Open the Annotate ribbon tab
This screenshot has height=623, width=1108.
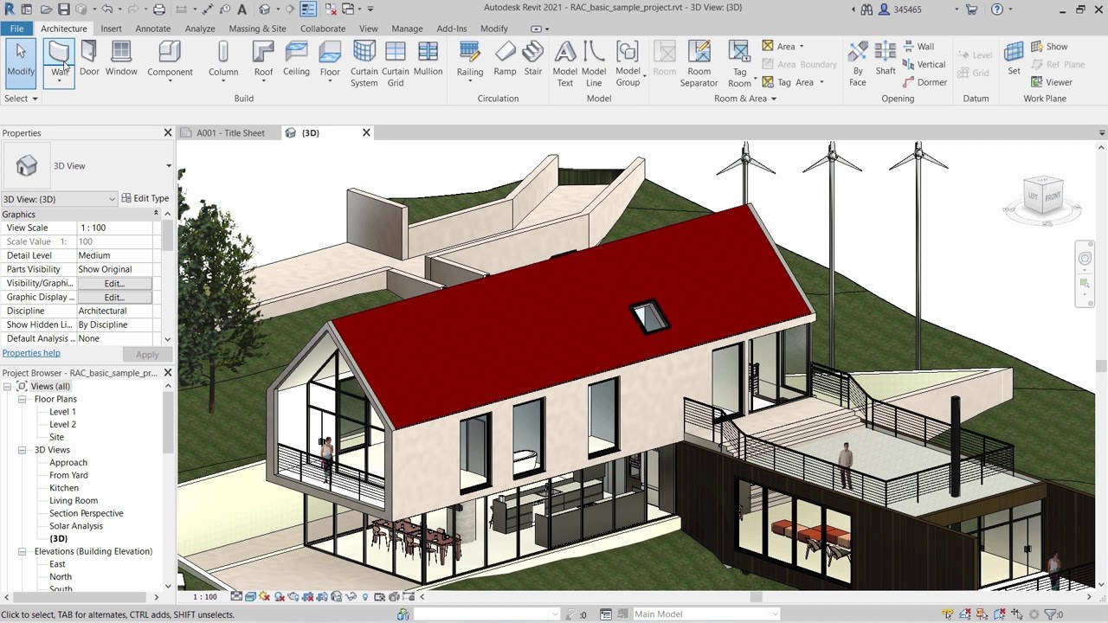(152, 29)
